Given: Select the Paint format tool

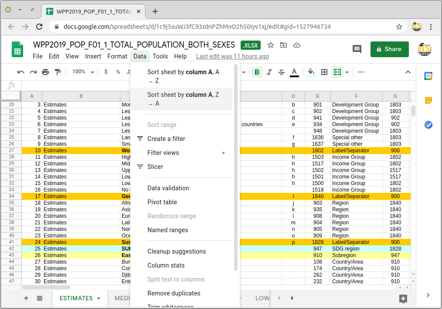Looking at the screenshot, I should click(x=58, y=72).
